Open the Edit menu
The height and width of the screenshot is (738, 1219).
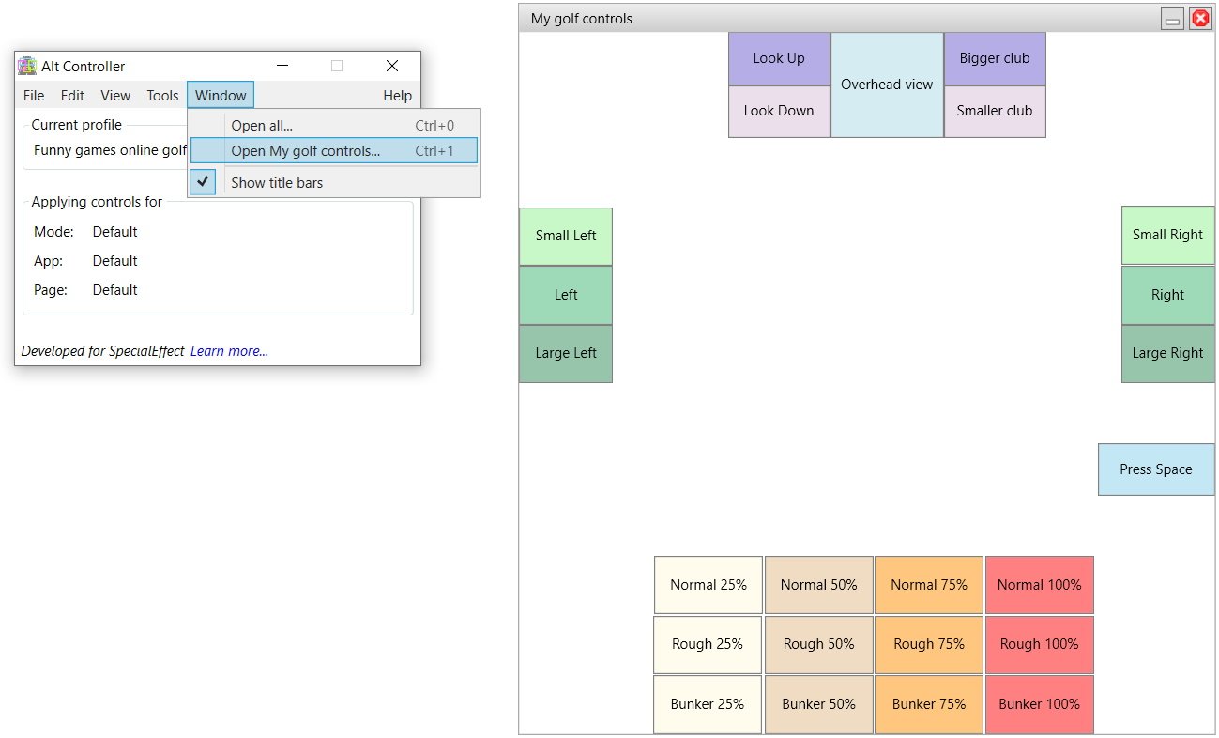click(71, 95)
